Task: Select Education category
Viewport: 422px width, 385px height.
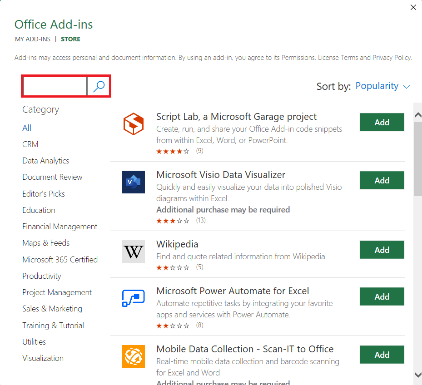Action: click(x=39, y=210)
